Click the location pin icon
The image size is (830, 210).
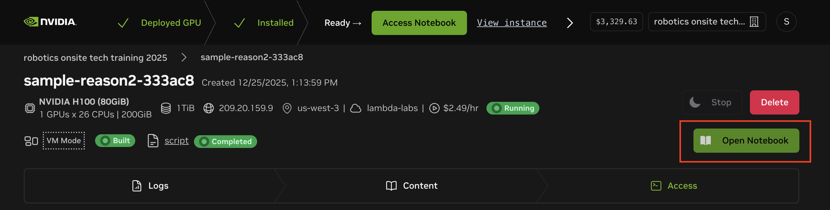click(287, 108)
